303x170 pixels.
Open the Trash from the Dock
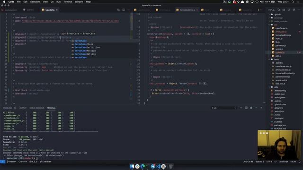click(x=171, y=166)
